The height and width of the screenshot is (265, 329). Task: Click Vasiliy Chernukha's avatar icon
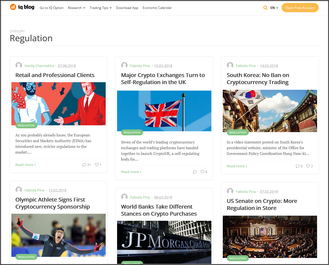click(x=19, y=65)
